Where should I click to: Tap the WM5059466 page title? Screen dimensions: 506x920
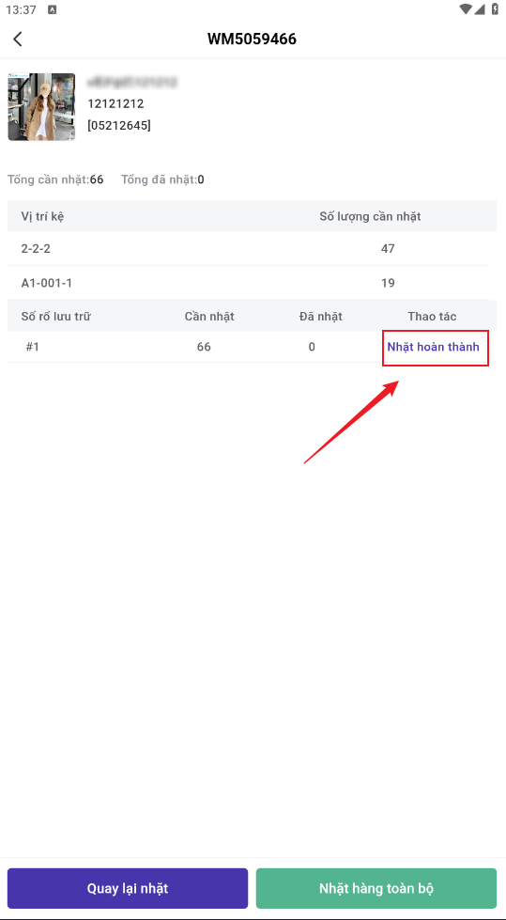click(253, 39)
